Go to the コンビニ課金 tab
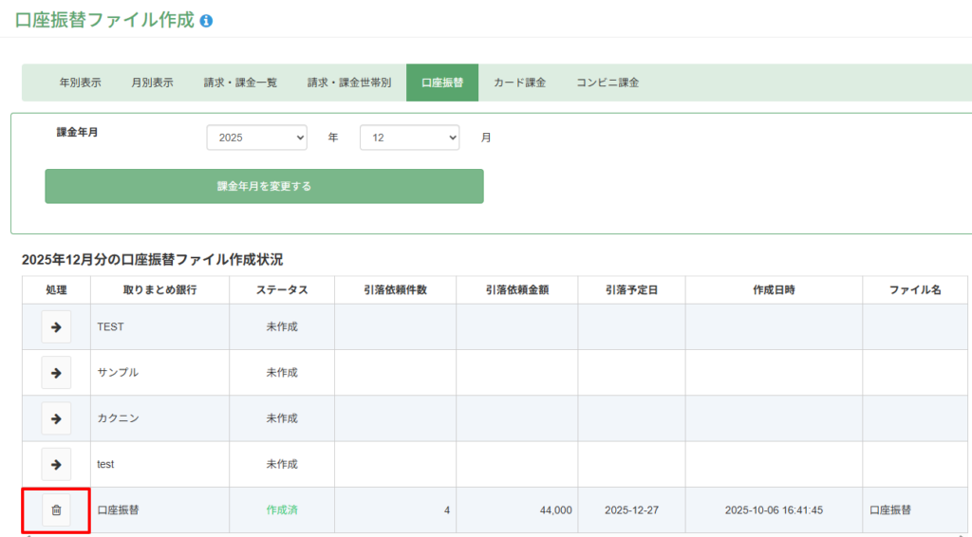 coord(607,83)
